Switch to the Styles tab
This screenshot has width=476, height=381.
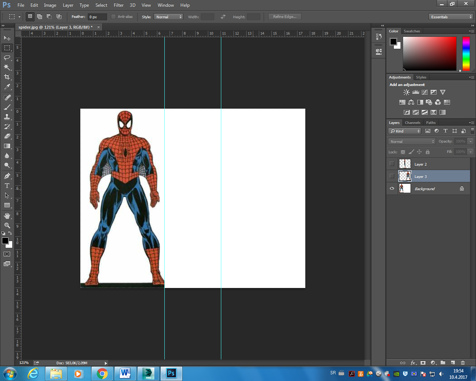click(421, 77)
